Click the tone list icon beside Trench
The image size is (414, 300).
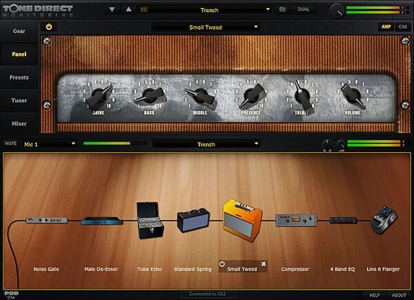coord(144,10)
